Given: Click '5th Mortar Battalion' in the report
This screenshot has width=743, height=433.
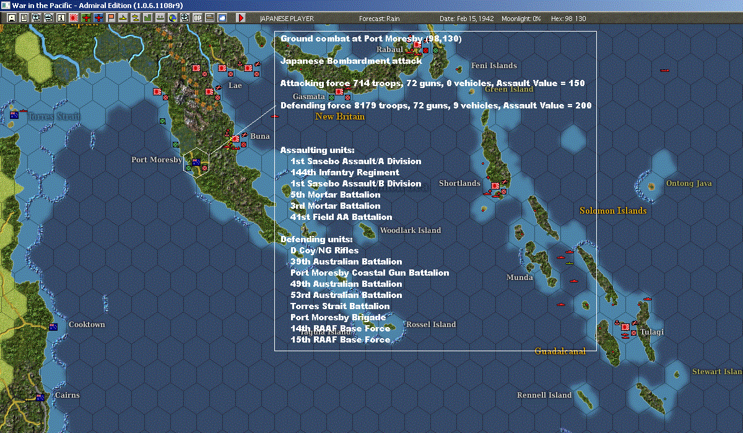Looking at the screenshot, I should click(x=335, y=195).
